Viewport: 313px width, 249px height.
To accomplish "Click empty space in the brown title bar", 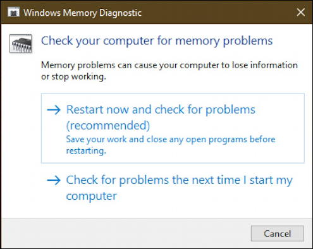I will click(217, 12).
